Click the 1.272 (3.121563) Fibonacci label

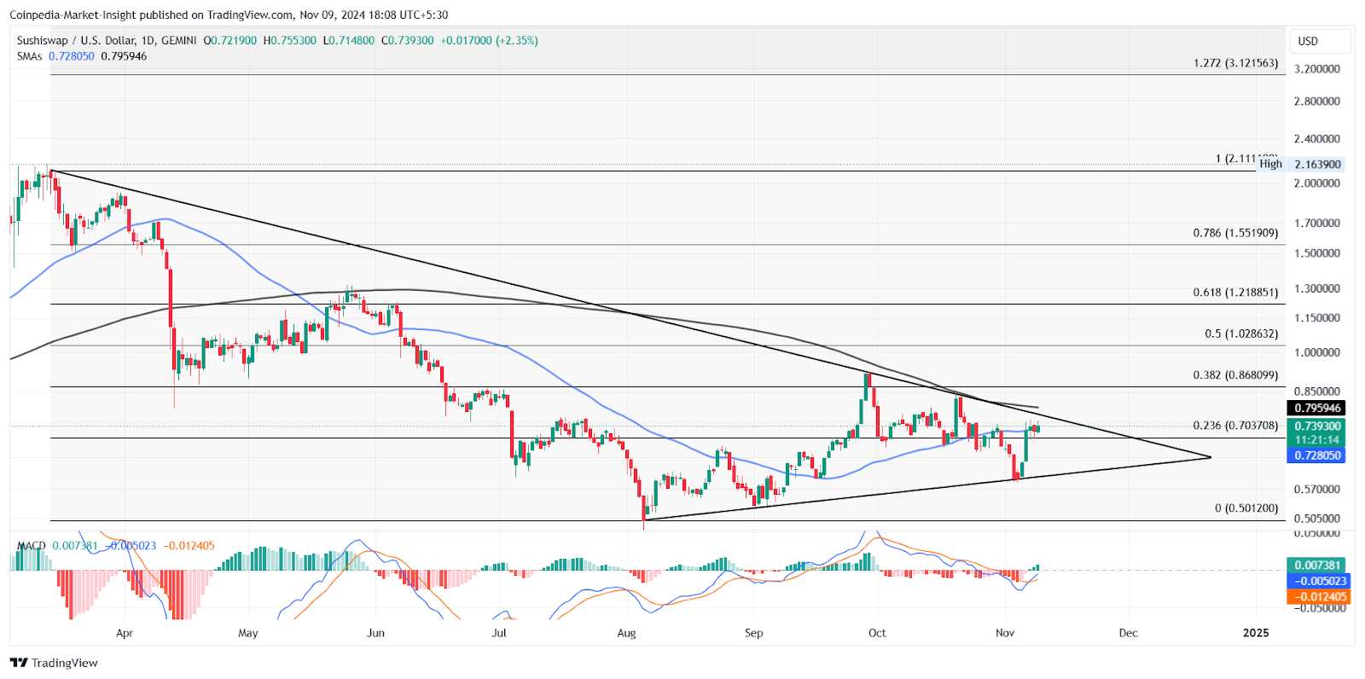point(1236,63)
